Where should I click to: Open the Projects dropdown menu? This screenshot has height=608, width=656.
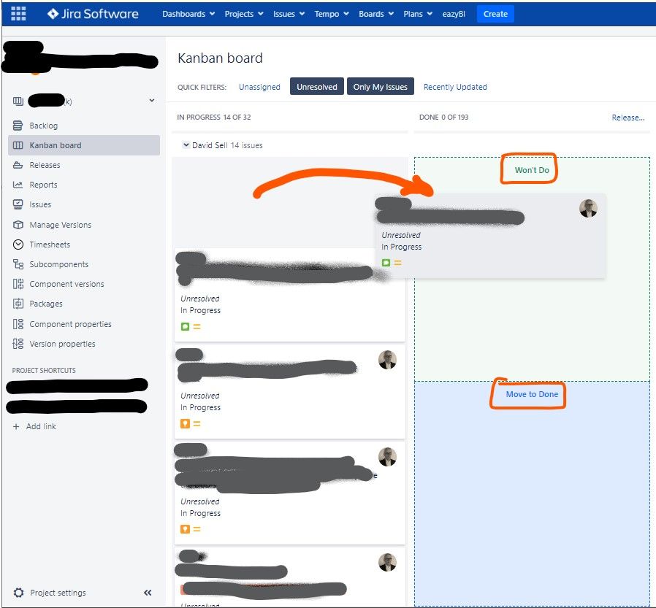(244, 14)
